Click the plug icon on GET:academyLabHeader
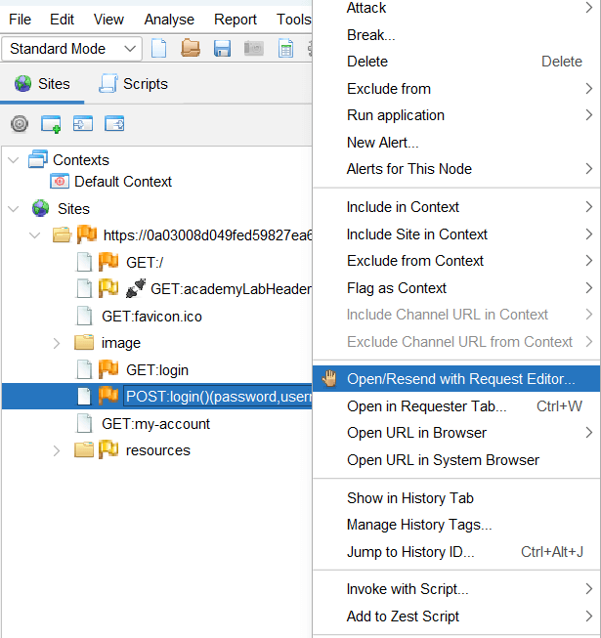This screenshot has height=638, width=601. click(x=136, y=288)
